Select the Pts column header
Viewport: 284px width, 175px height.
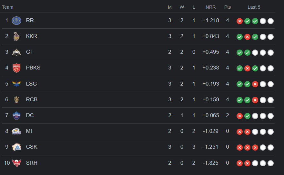coord(228,7)
